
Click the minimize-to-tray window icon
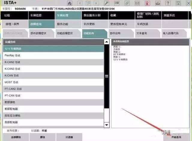coord(178,3)
